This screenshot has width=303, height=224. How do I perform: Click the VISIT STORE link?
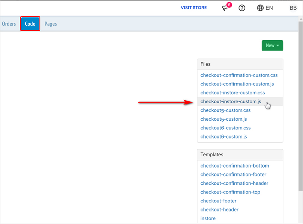(193, 7)
